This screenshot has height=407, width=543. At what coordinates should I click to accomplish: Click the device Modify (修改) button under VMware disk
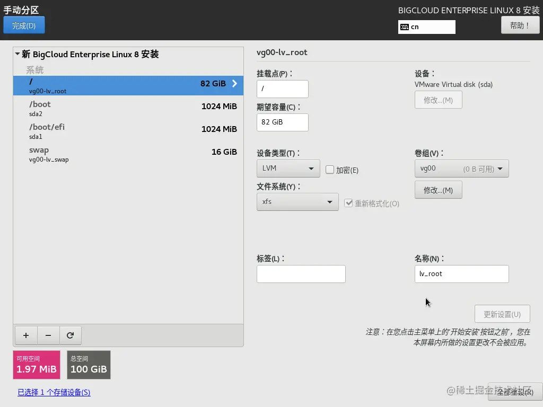pyautogui.click(x=439, y=100)
